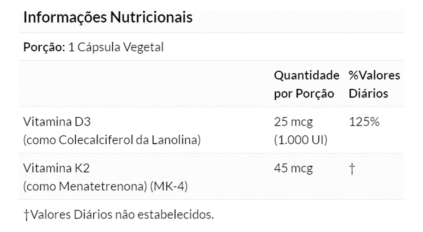
Task: Select the %Valores Diários column header
Action: [374, 84]
